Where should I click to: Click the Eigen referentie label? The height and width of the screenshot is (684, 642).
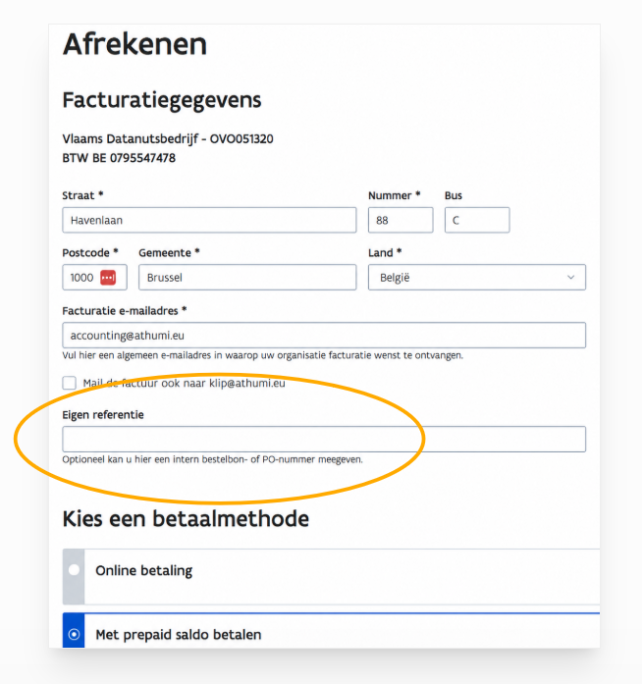(103, 414)
